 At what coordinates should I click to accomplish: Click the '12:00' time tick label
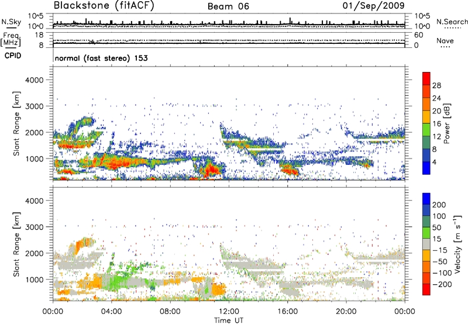[x=229, y=312]
